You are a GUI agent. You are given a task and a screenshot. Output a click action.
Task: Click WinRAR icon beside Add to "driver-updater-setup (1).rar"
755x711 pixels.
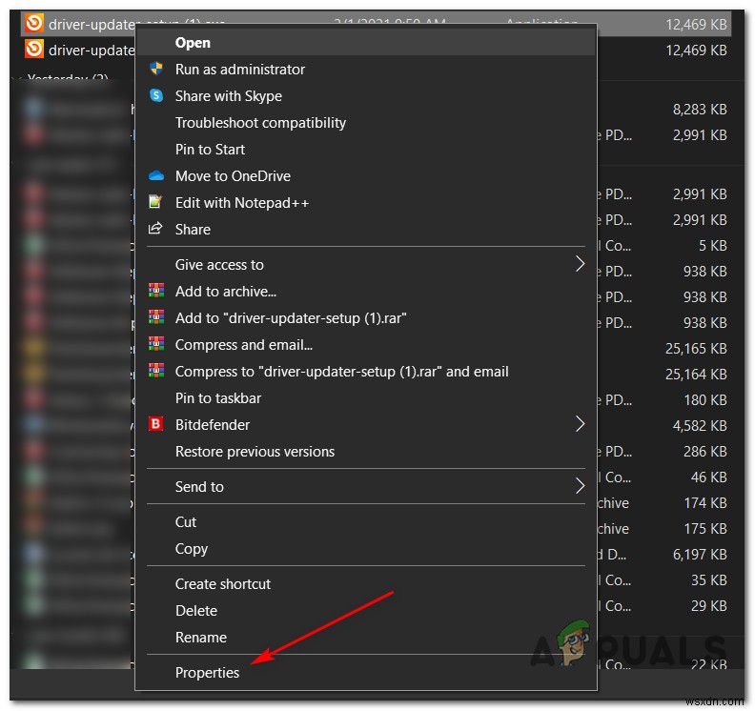(x=156, y=317)
